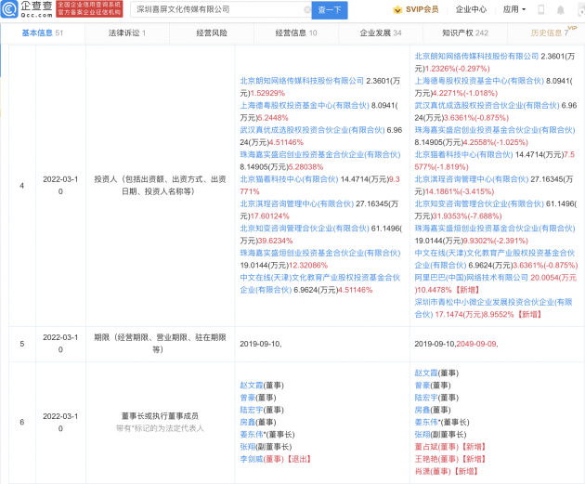Open 北京朗知网络传媒 link in after-change column
Image resolution: width=585 pixels, height=484 pixels.
pos(476,56)
